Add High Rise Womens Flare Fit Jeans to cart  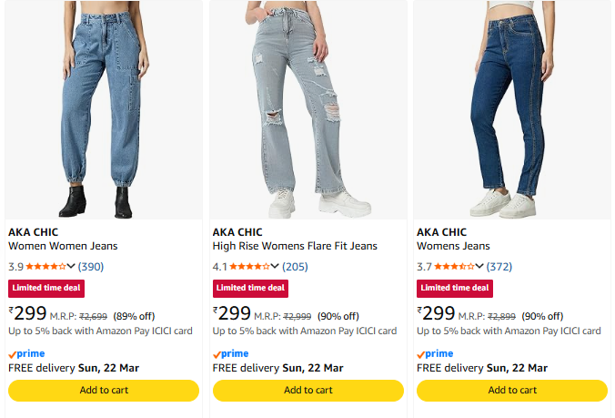coord(307,391)
